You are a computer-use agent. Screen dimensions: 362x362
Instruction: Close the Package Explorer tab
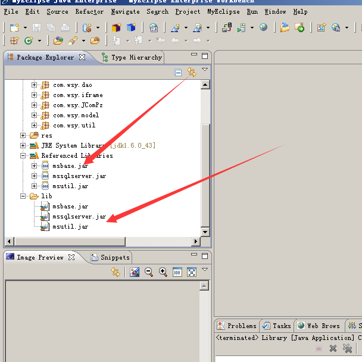(82, 57)
